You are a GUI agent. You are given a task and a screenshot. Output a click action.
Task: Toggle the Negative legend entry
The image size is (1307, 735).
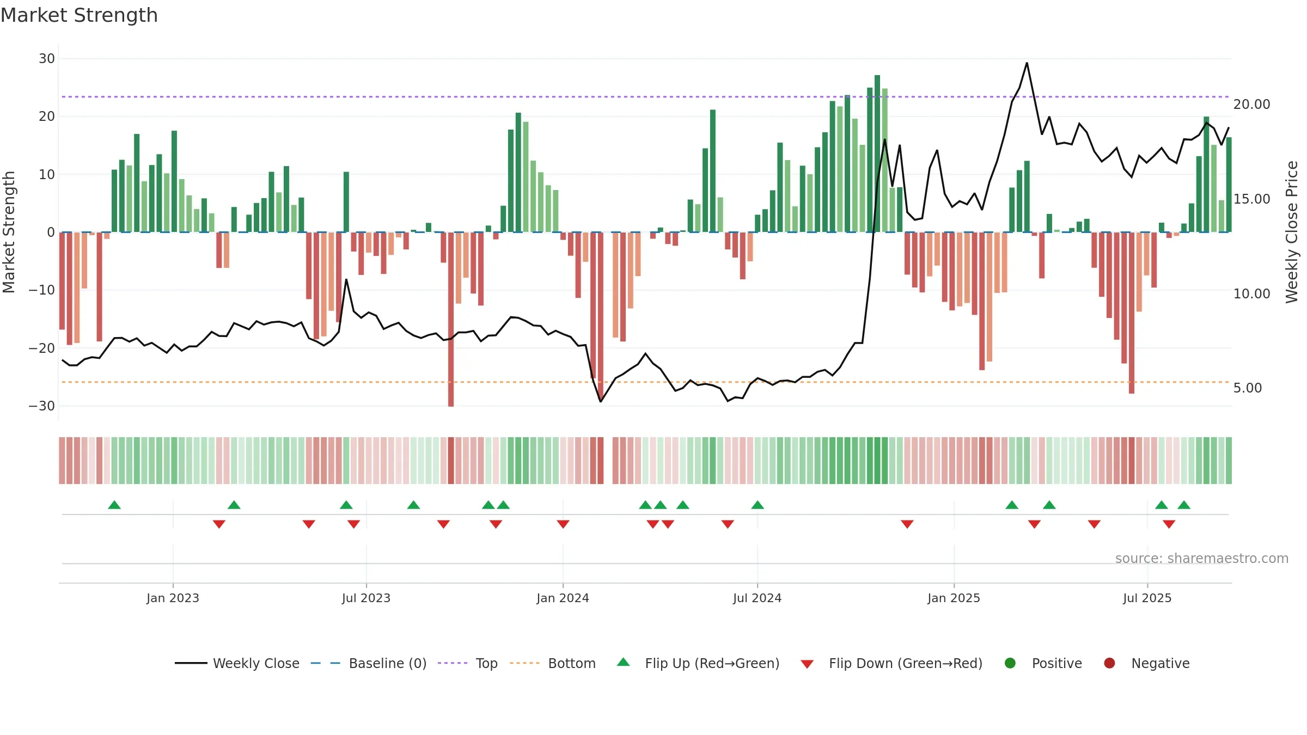coord(1146,663)
